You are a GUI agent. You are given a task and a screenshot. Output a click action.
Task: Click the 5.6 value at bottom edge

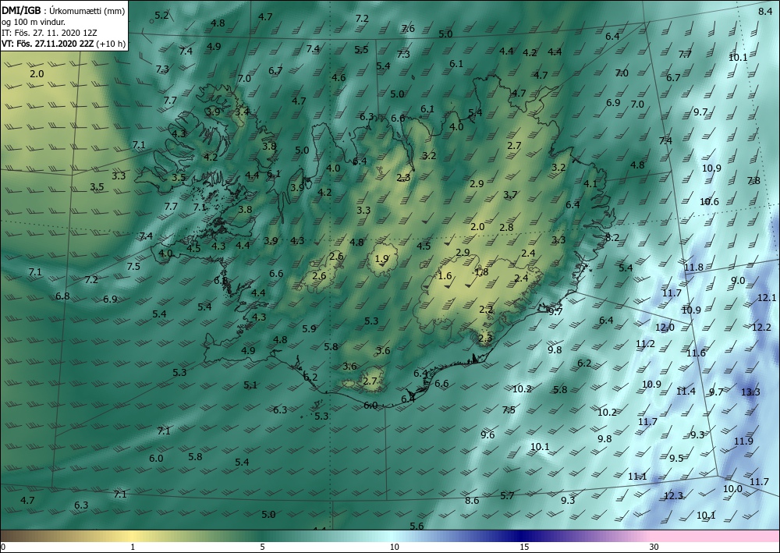417,526
